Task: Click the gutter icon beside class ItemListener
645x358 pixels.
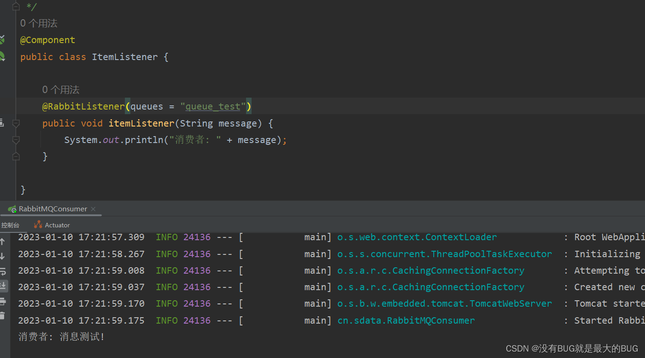Action: coord(2,57)
